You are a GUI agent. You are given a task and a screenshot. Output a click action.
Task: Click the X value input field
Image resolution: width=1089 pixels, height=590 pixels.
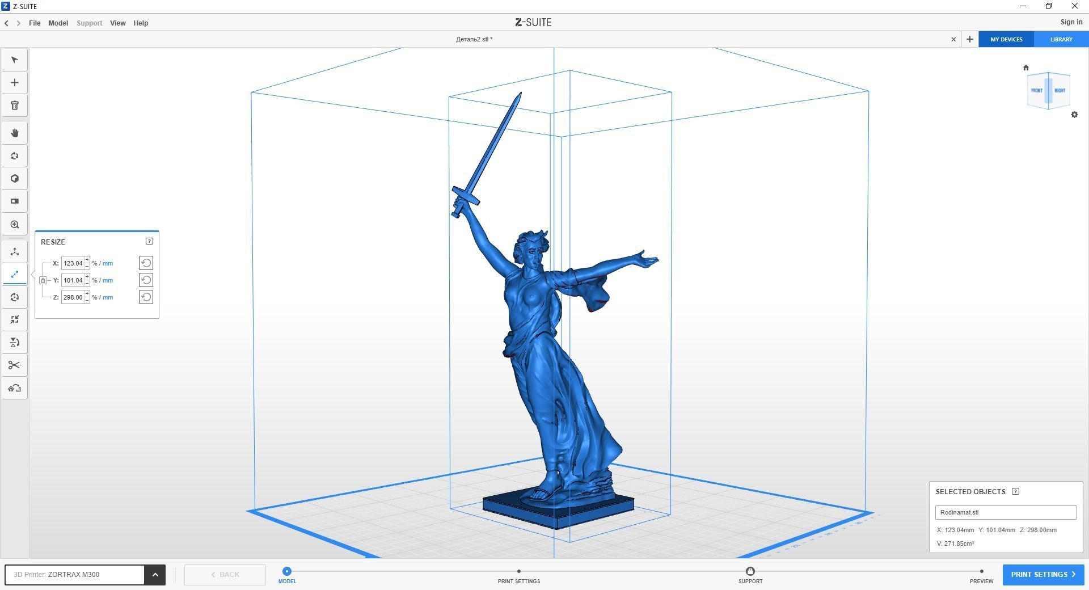coord(73,263)
